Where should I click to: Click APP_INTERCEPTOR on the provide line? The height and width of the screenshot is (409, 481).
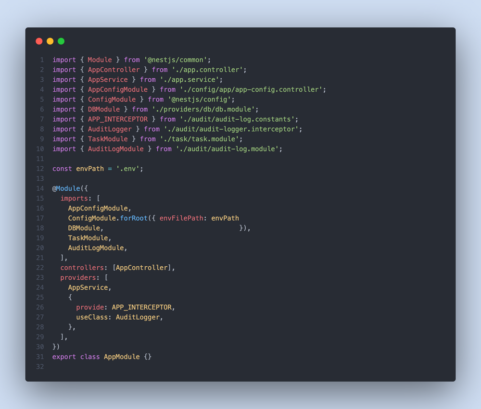click(x=142, y=307)
